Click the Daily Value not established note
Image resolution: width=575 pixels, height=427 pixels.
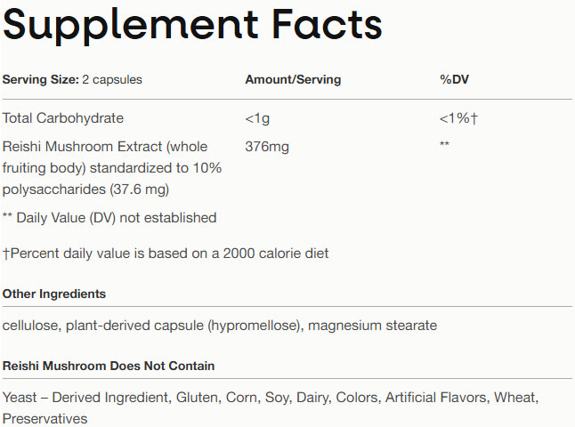tap(109, 217)
